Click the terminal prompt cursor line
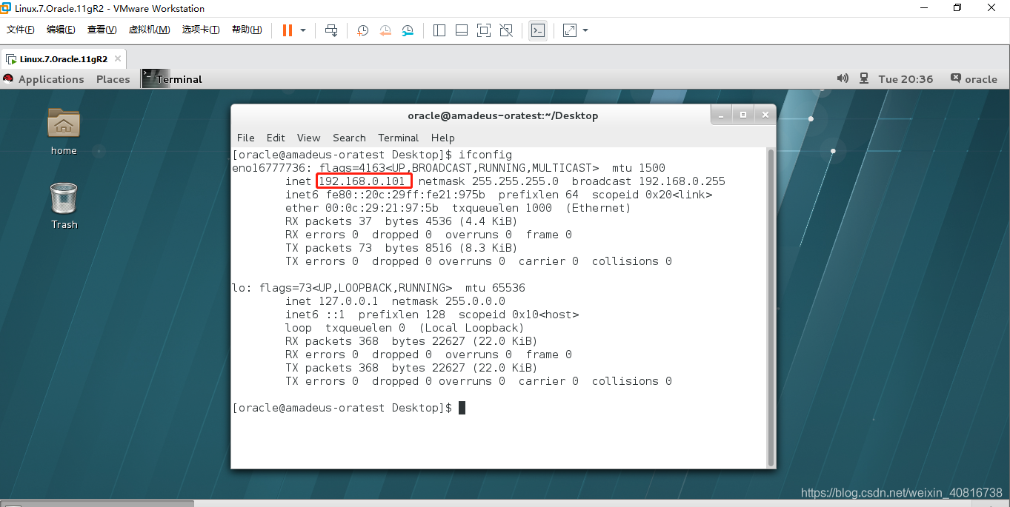The width and height of the screenshot is (1010, 507). (348, 408)
